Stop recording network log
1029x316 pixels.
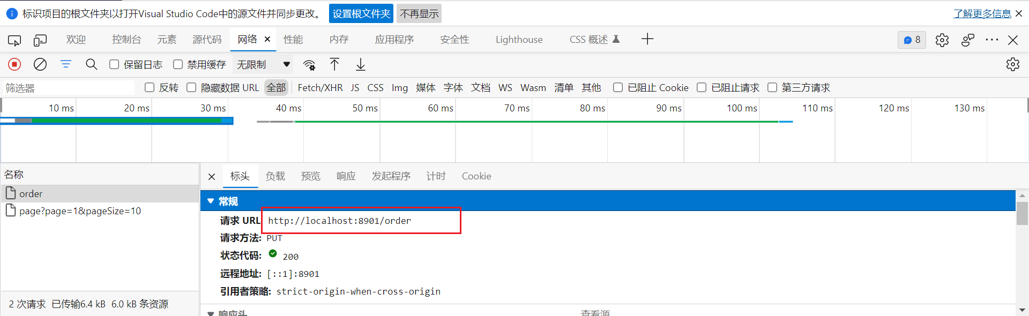[14, 64]
